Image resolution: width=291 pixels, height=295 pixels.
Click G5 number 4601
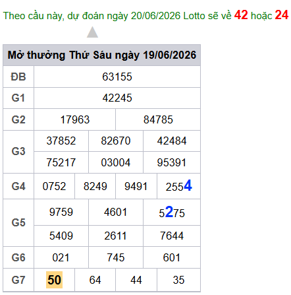(x=115, y=213)
